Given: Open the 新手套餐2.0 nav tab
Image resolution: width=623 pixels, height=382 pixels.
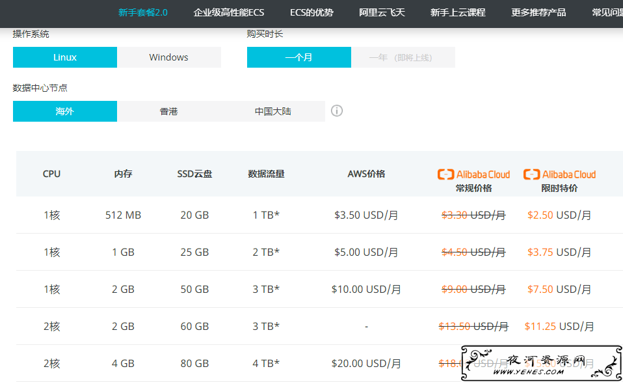Looking at the screenshot, I should click(143, 13).
